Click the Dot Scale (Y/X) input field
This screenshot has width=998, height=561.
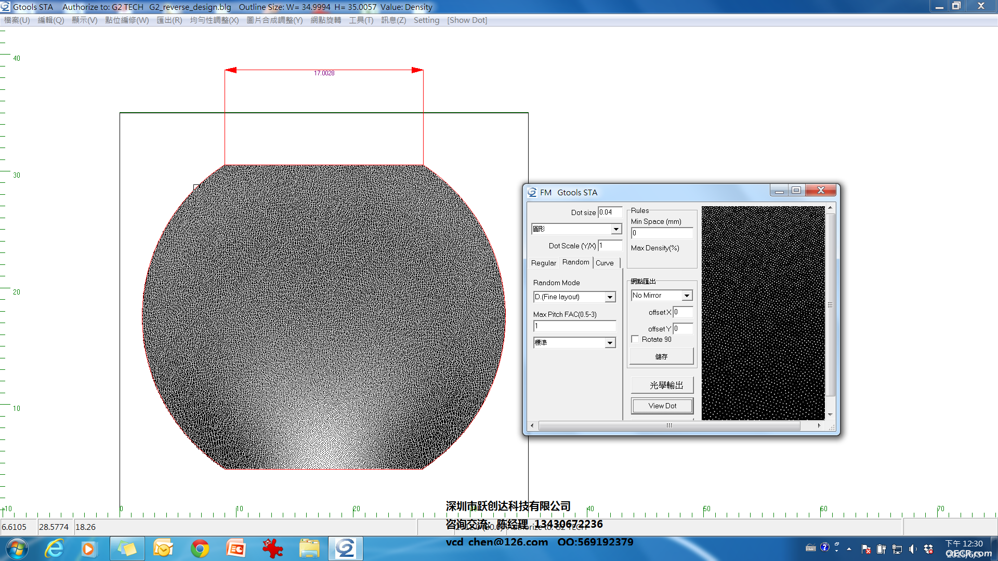(x=610, y=246)
